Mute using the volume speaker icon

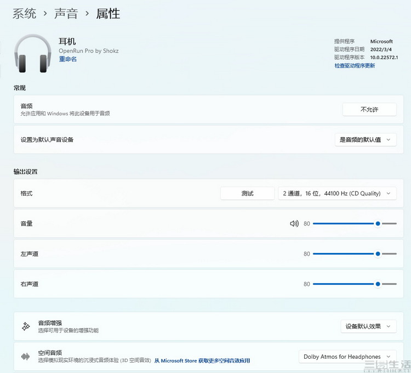[x=294, y=223]
